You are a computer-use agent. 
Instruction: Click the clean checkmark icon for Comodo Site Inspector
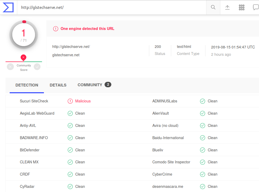203,162
